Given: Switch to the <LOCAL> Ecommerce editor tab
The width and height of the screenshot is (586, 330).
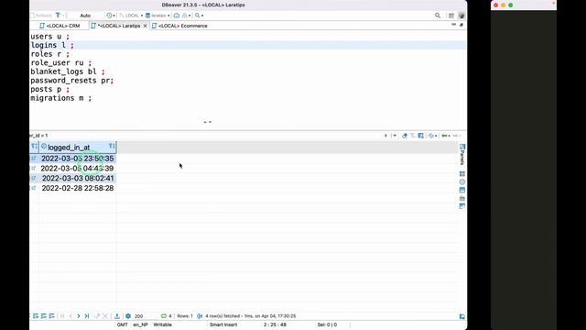Looking at the screenshot, I should (179, 26).
